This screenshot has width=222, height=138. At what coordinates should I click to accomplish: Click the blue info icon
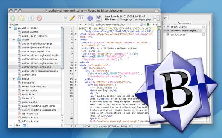[90, 18]
